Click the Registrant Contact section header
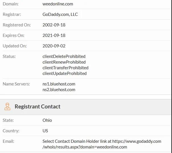The height and width of the screenshot is (153, 172). 38,107
